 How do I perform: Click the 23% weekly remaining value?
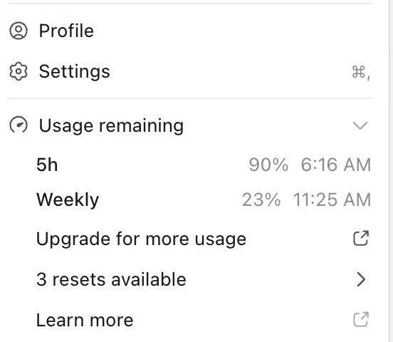261,199
